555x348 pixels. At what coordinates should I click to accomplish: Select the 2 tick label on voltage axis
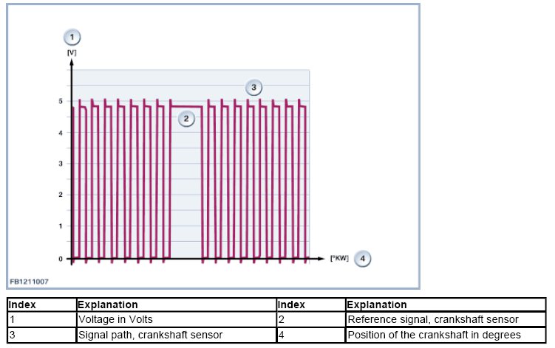(x=61, y=195)
